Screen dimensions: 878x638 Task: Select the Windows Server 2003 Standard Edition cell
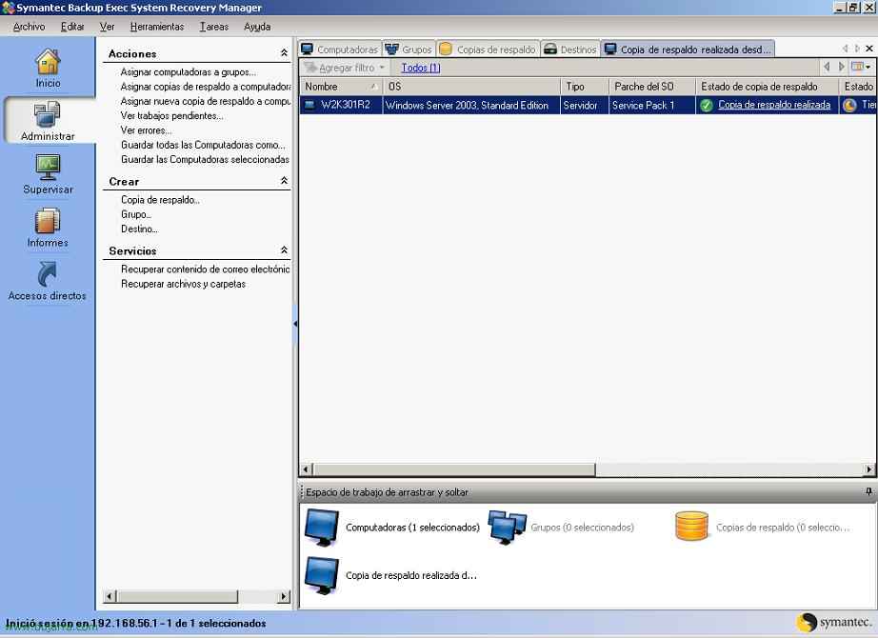(471, 106)
